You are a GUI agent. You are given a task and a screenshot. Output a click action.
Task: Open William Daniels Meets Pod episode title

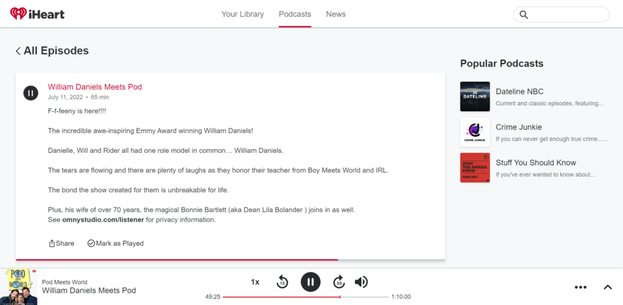pos(95,87)
